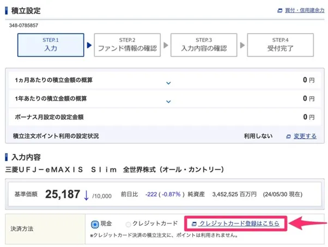The image size is (328, 247).
Task: Click 積立注文ポイント利用の設定状況 label
Action: pyautogui.click(x=56, y=136)
